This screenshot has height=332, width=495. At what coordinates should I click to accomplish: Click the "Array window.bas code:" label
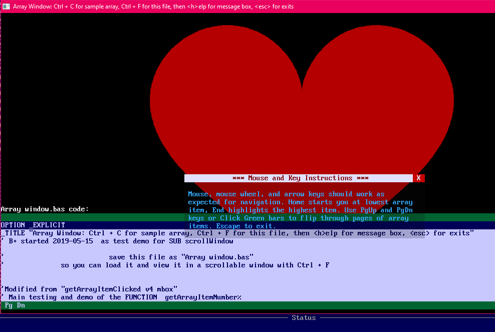45,209
